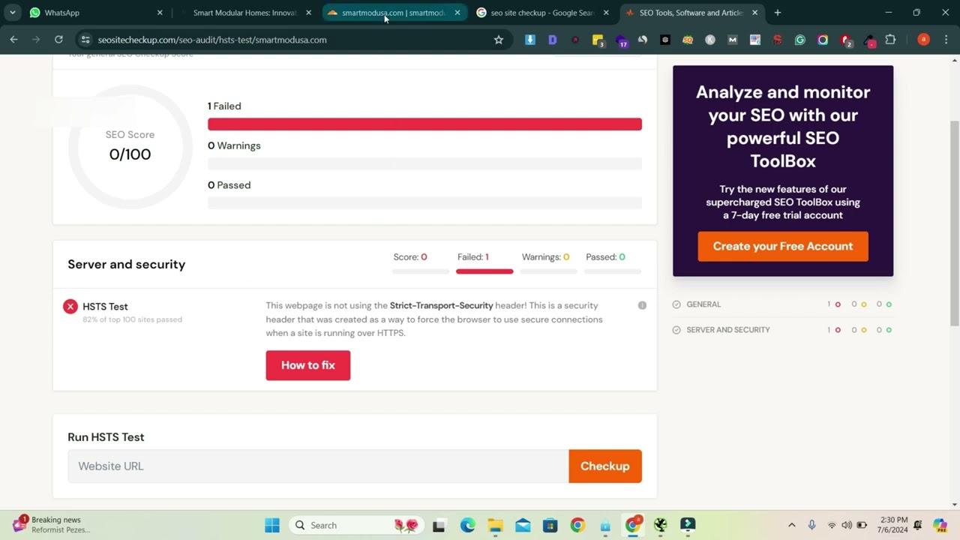960x540 pixels.
Task: Click the Run HSTS Test heading
Action: tap(106, 437)
